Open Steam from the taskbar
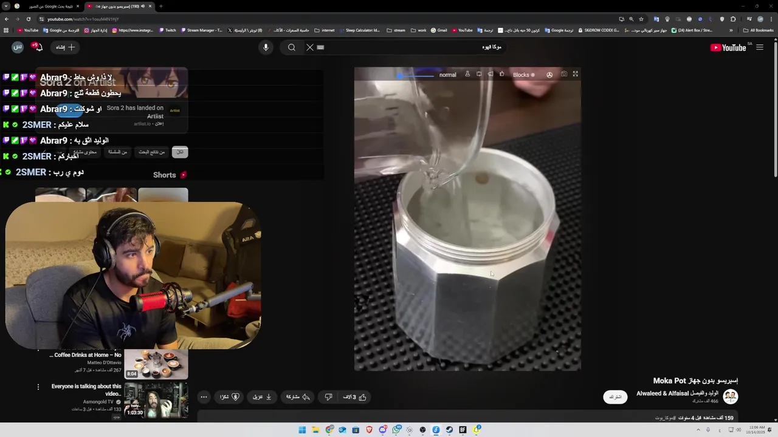The width and height of the screenshot is (778, 437). tap(449, 430)
